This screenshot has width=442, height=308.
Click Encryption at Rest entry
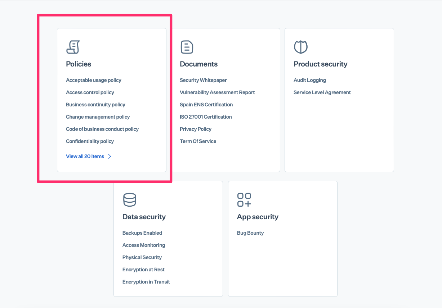click(x=143, y=270)
